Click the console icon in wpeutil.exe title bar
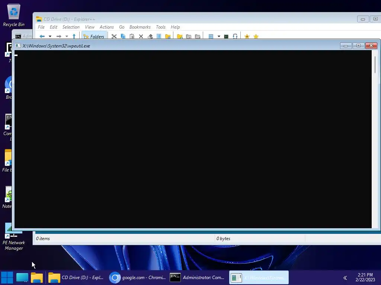The height and width of the screenshot is (285, 381). (x=18, y=46)
